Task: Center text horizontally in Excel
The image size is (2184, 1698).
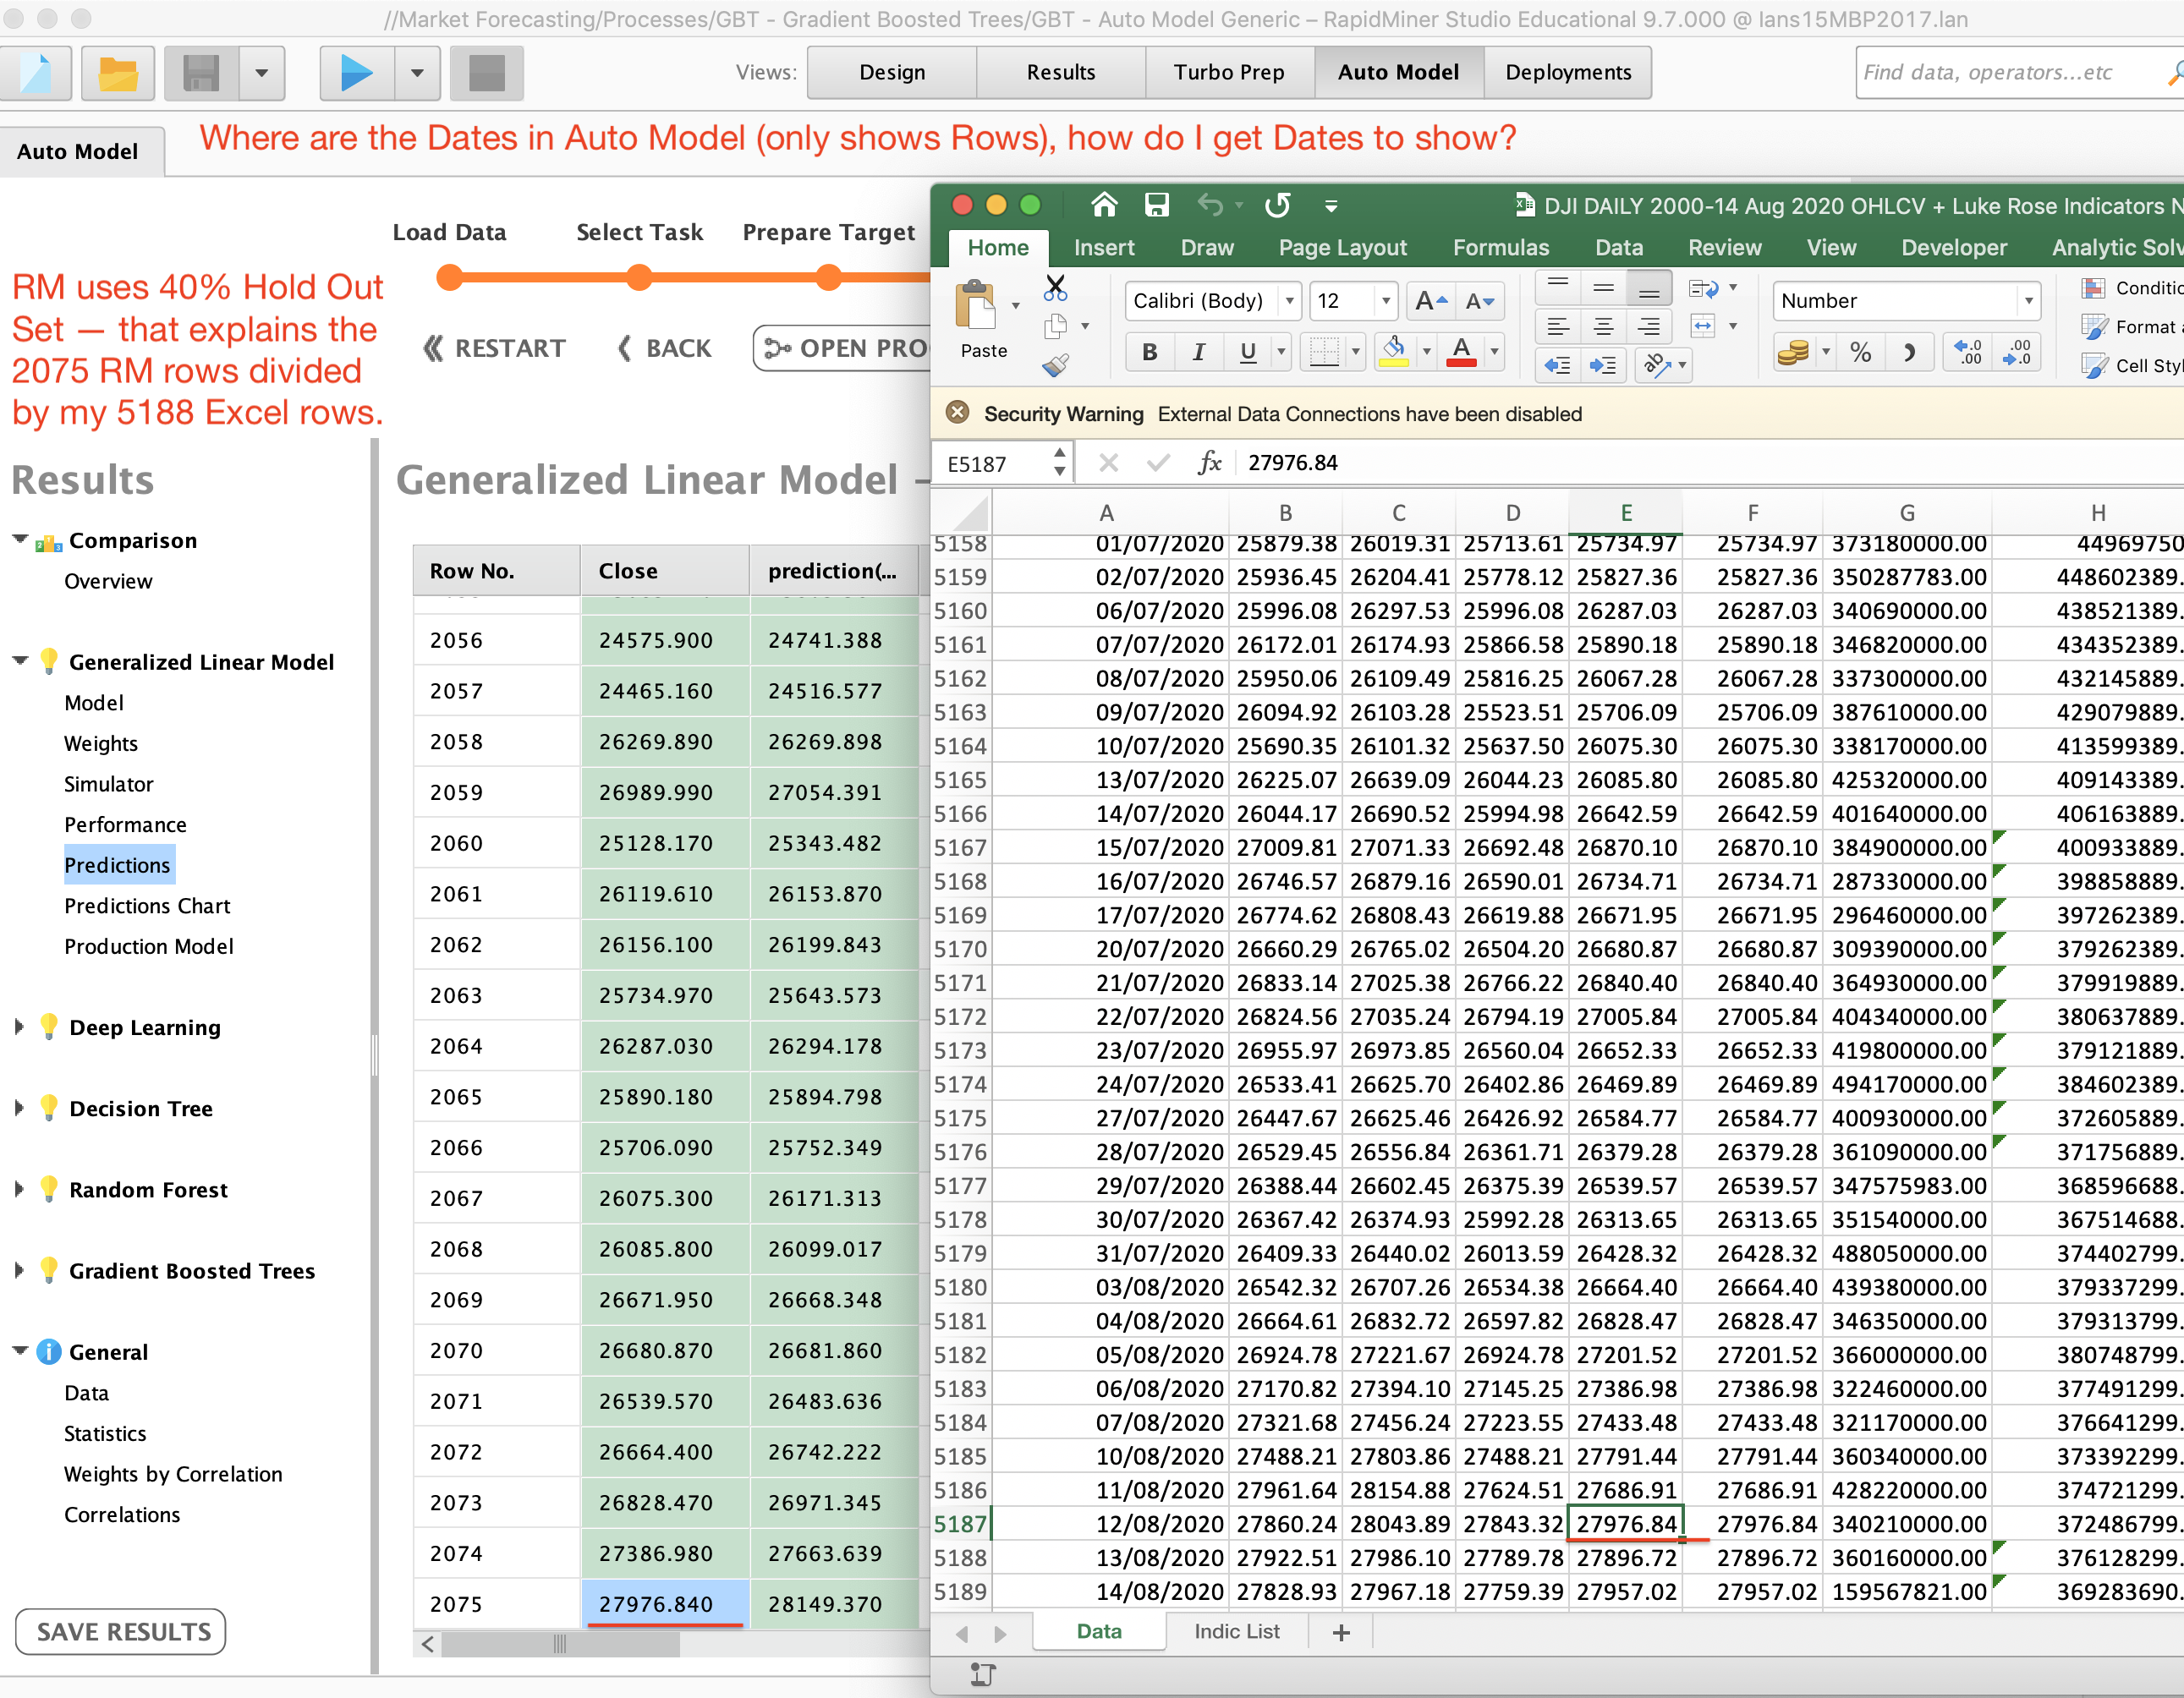Action: (1603, 327)
